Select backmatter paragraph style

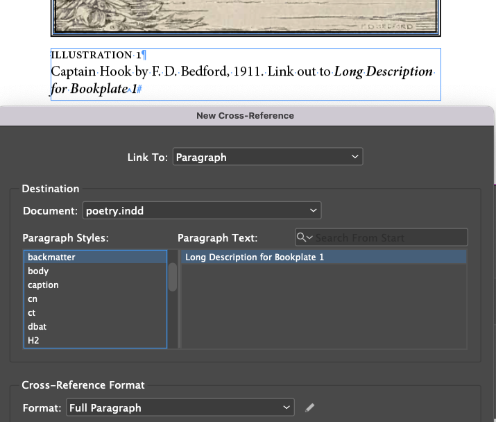pos(95,257)
